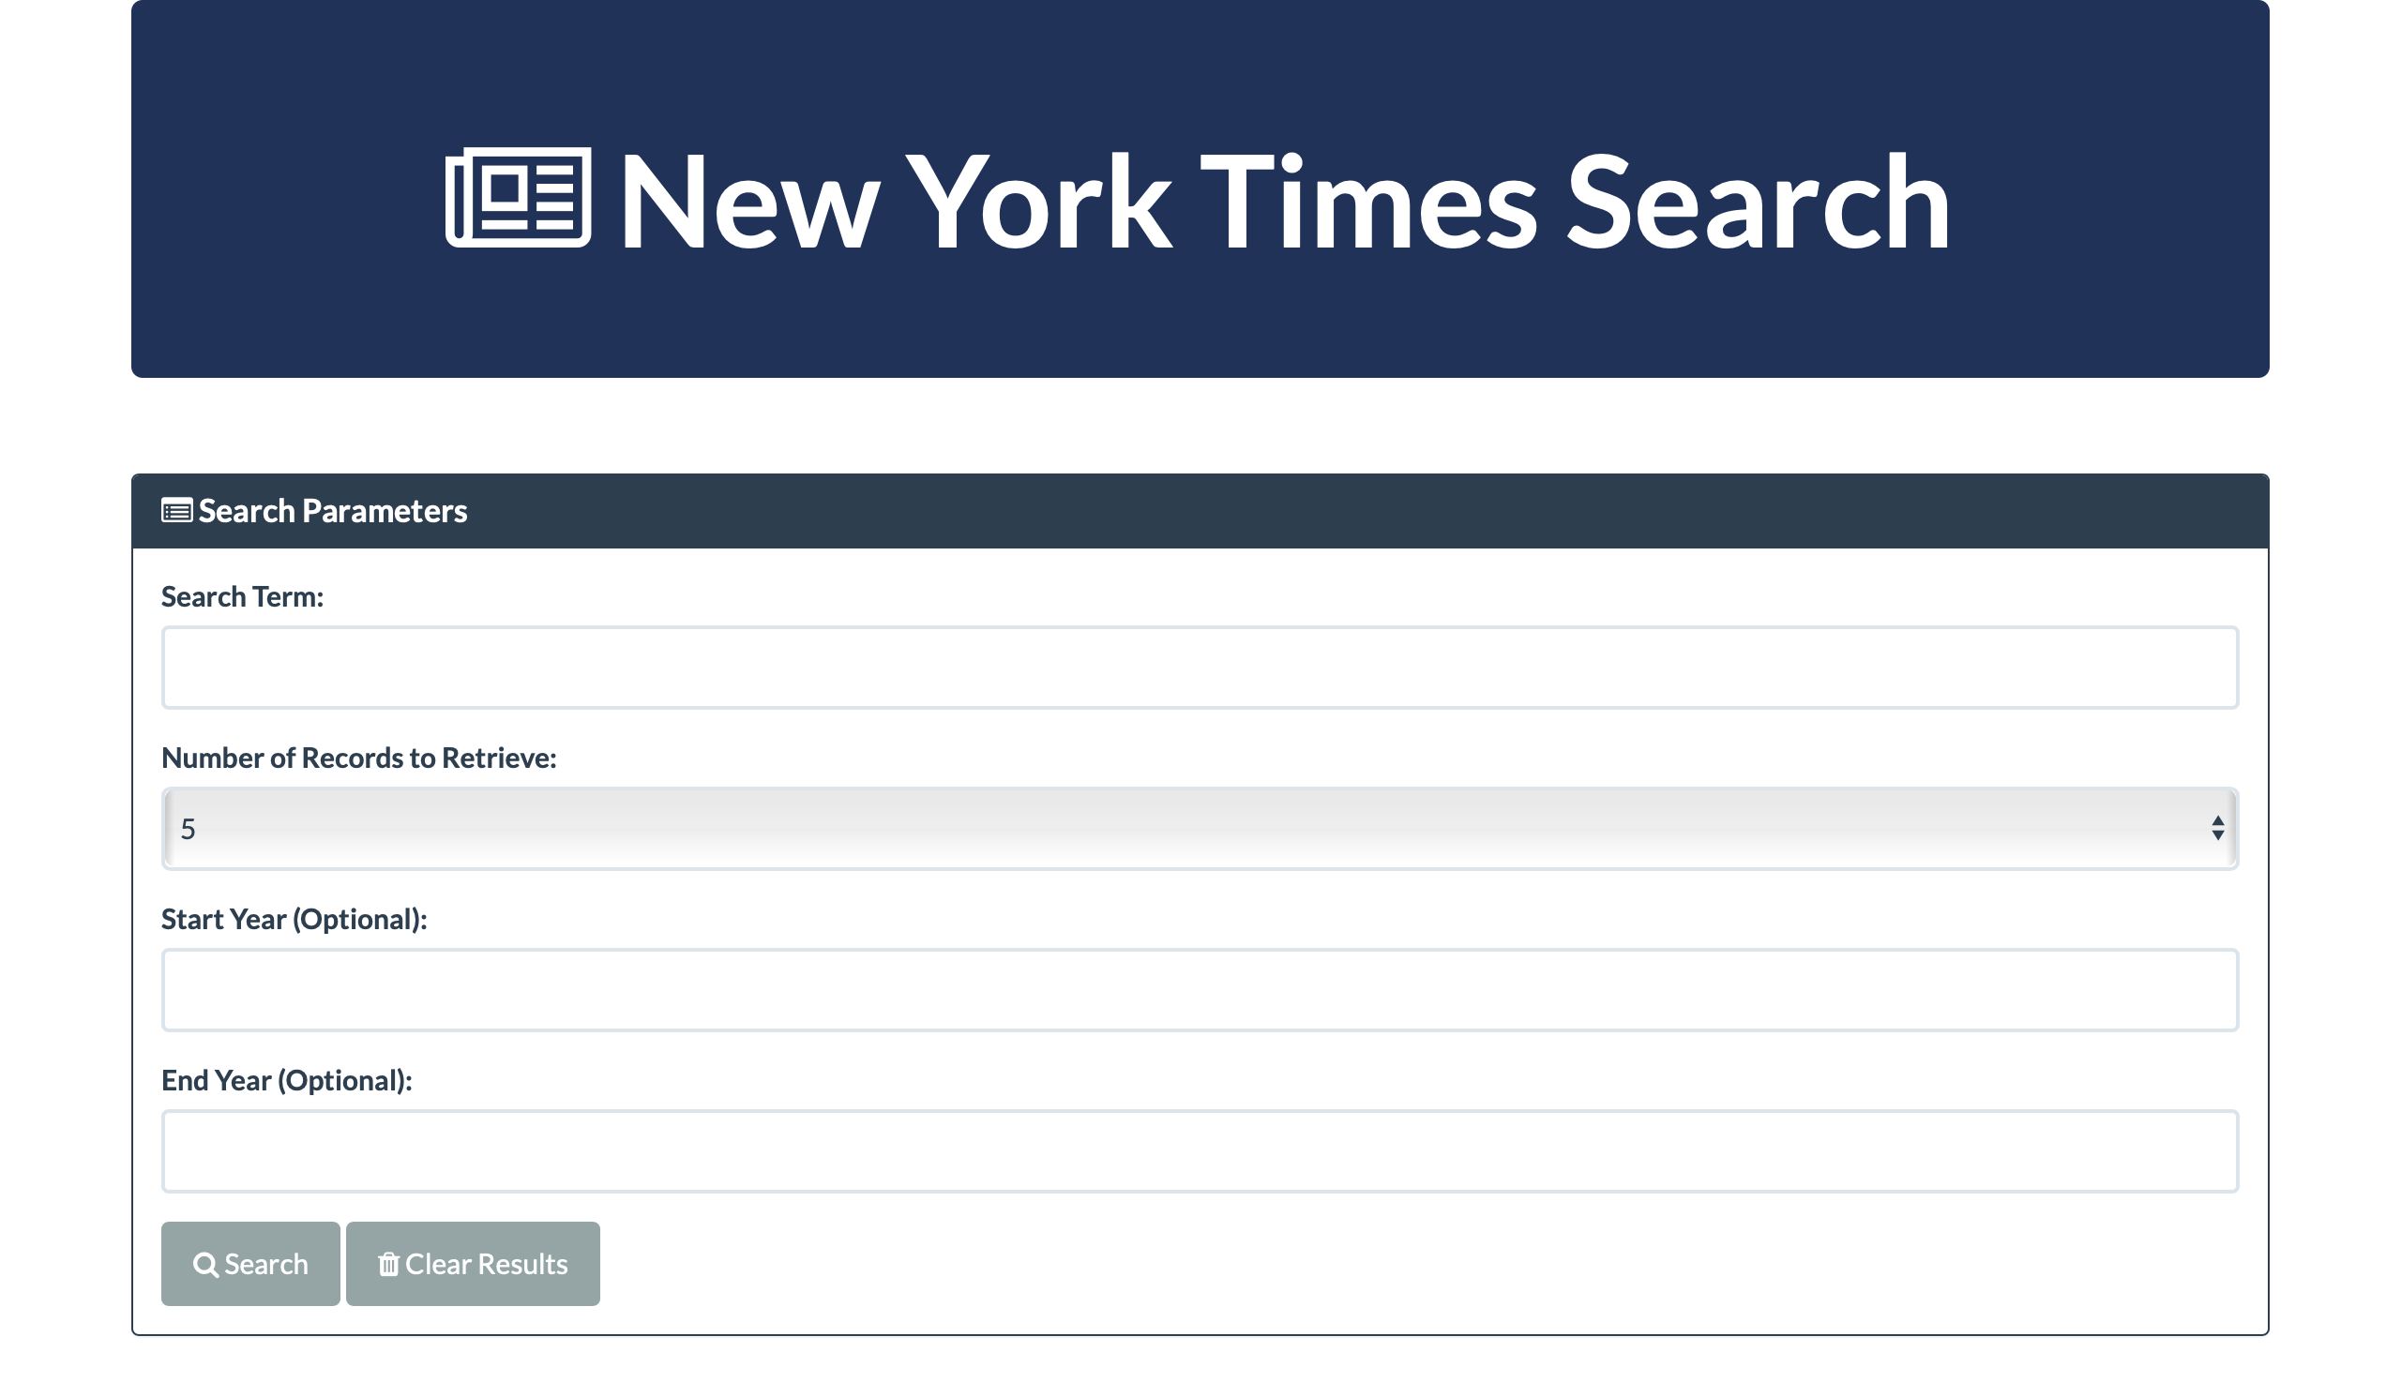Select the value 5 in records dropdown
Screen dimensions: 2401x1382
tap(188, 830)
